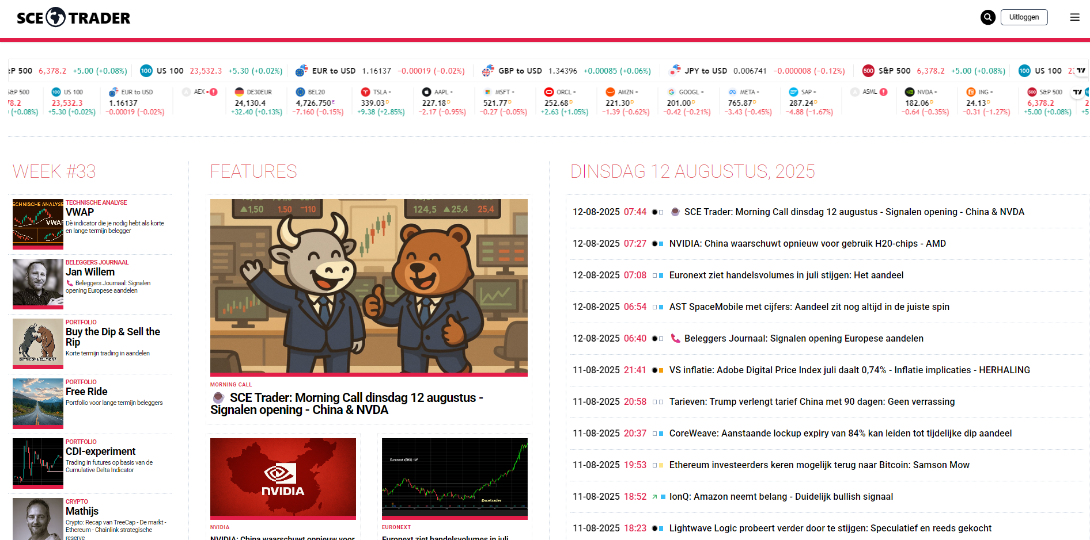Click the TECHNISCHE ANALYSE category label
The image size is (1090, 540).
tap(96, 202)
